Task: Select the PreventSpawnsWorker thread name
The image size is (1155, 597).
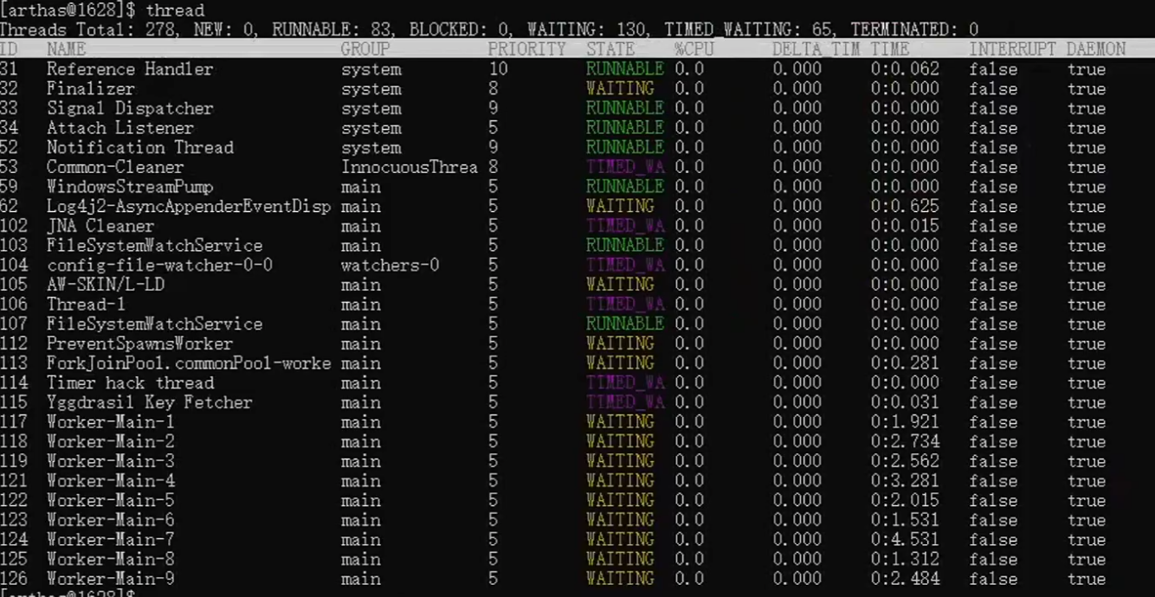Action: tap(139, 343)
